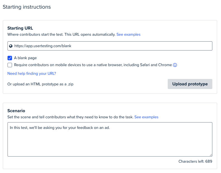This screenshot has width=221, height=173.
Task: Click the Characters left: 689 counter
Action: 195,161
